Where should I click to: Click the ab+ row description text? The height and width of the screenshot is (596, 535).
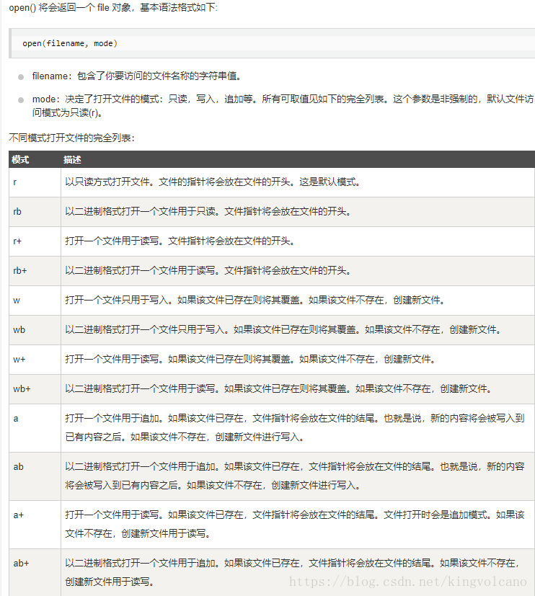pos(292,572)
